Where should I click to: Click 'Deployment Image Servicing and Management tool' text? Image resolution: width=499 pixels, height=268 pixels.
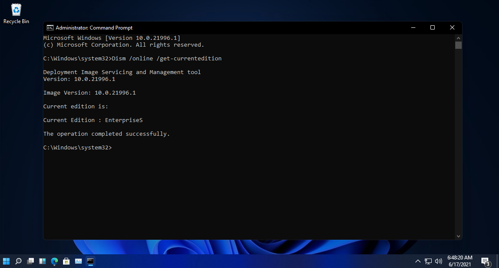[122, 72]
